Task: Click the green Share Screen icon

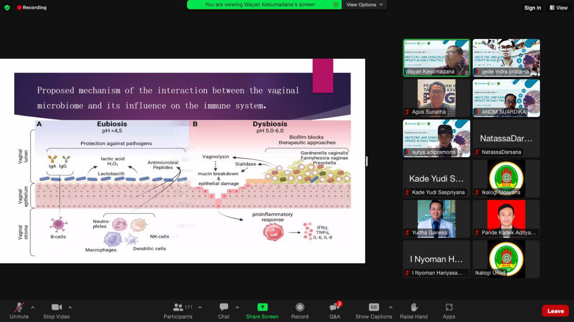Action: (262, 307)
